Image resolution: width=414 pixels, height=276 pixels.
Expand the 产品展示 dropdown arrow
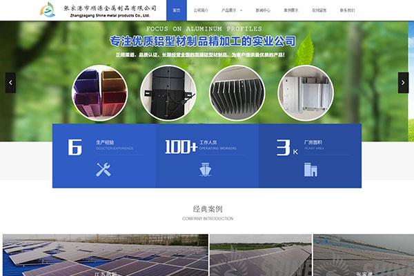(x=241, y=10)
